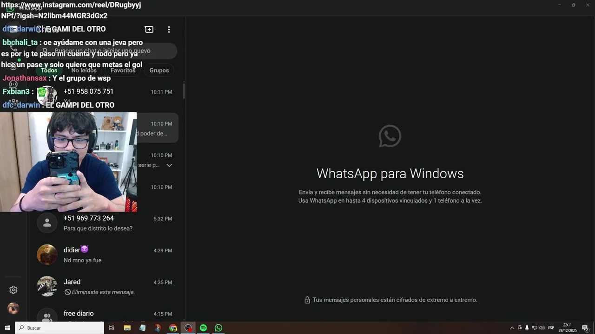Click the 'WhatsApp para Windows' heading
The height and width of the screenshot is (334, 595).
point(390,173)
